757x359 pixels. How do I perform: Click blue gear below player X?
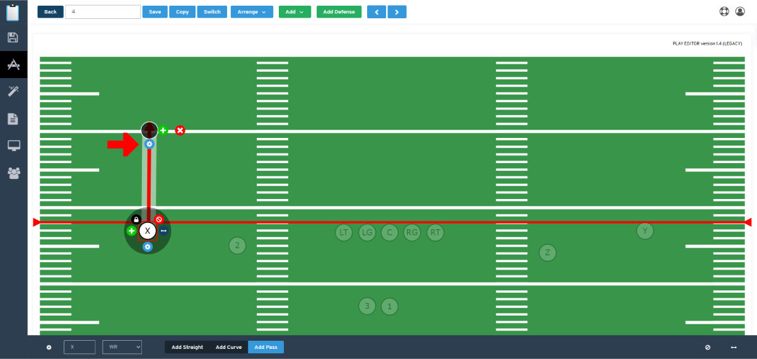(x=148, y=247)
